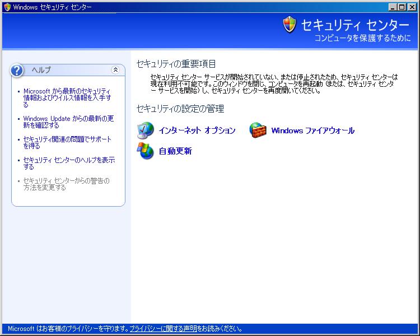This screenshot has height=336, width=420.
Task: Maximize the Security Center window
Action: click(403, 7)
